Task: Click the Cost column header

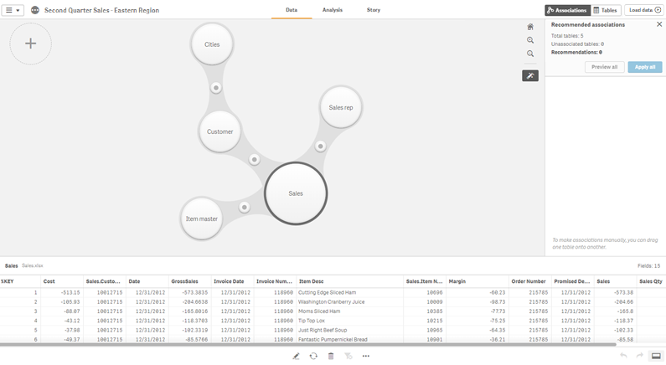Action: (62, 281)
